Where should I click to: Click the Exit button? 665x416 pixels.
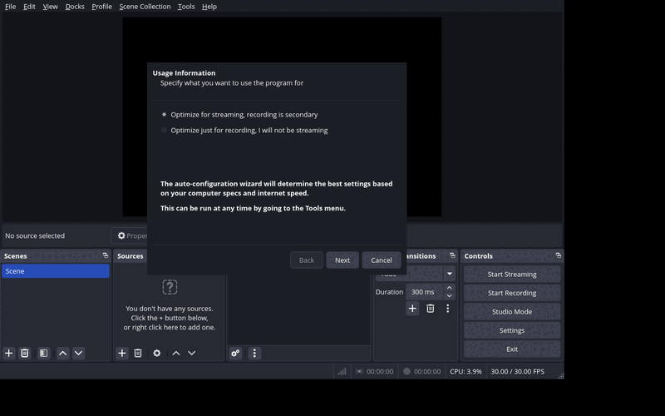(512, 349)
